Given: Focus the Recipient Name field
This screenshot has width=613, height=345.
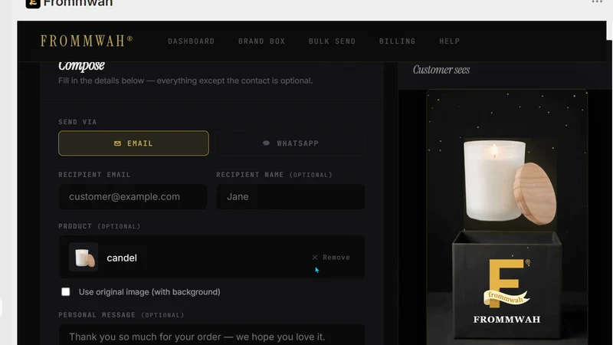Looking at the screenshot, I should (290, 196).
